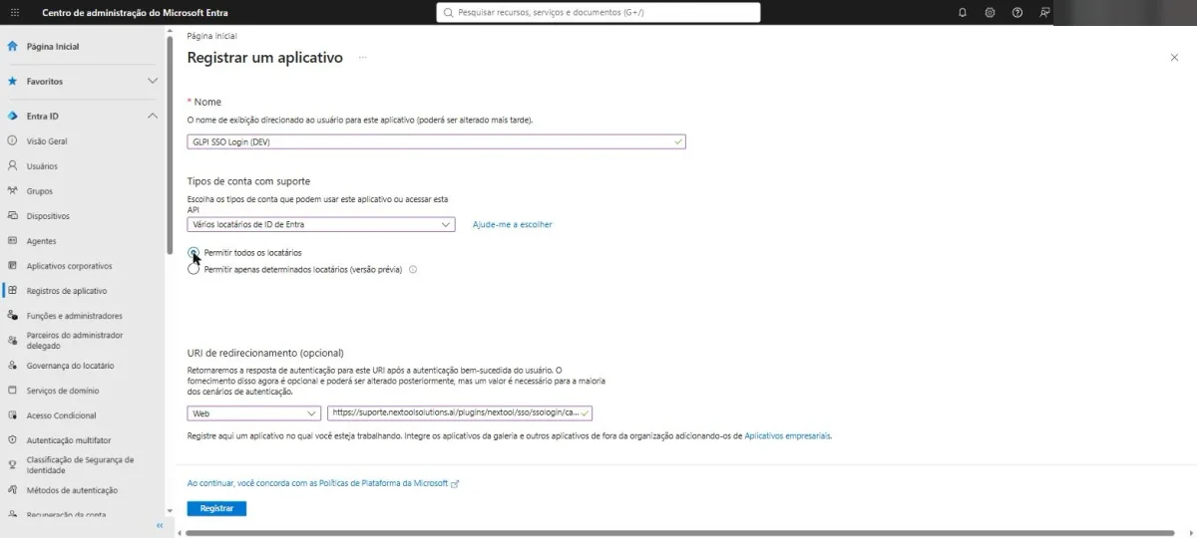Open Dispositivos menu item
1197x538 pixels.
49,216
